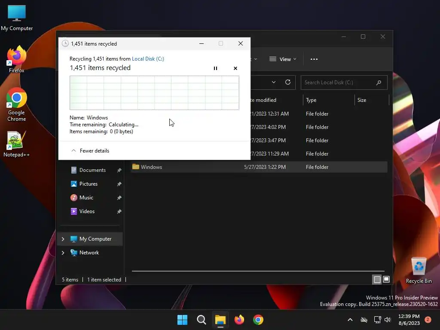Screen dimensions: 440x330
Task: Click the 4:02 PM File folder row
Action: [x=319, y=127]
